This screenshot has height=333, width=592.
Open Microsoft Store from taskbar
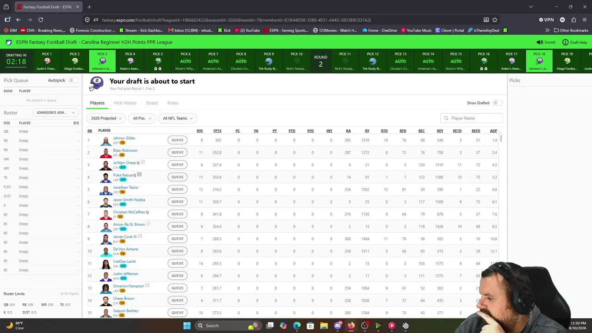(311, 326)
